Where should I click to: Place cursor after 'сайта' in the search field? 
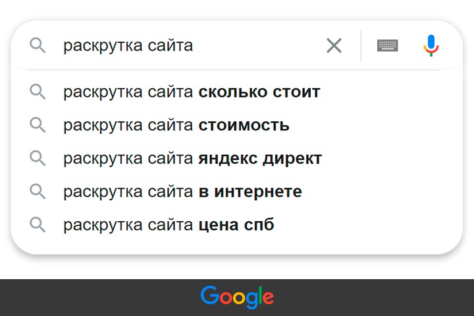point(194,45)
